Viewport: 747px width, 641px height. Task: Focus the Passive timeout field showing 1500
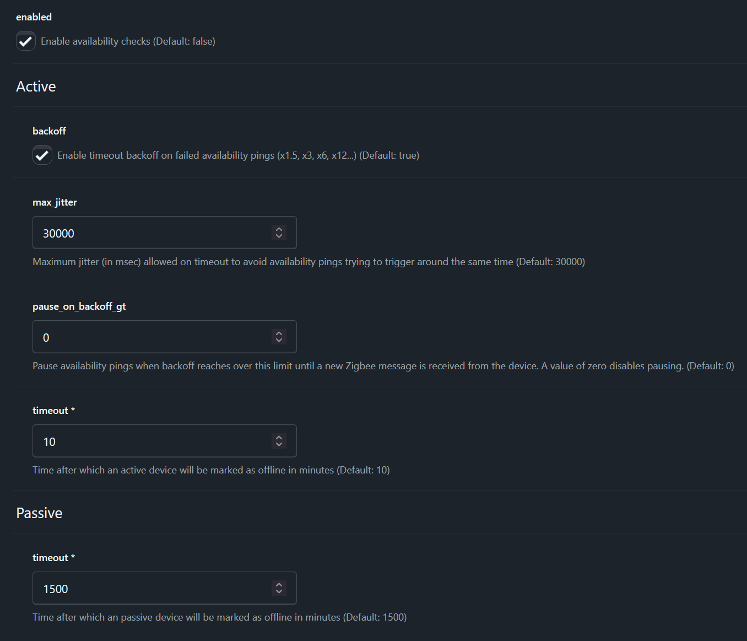(x=149, y=589)
